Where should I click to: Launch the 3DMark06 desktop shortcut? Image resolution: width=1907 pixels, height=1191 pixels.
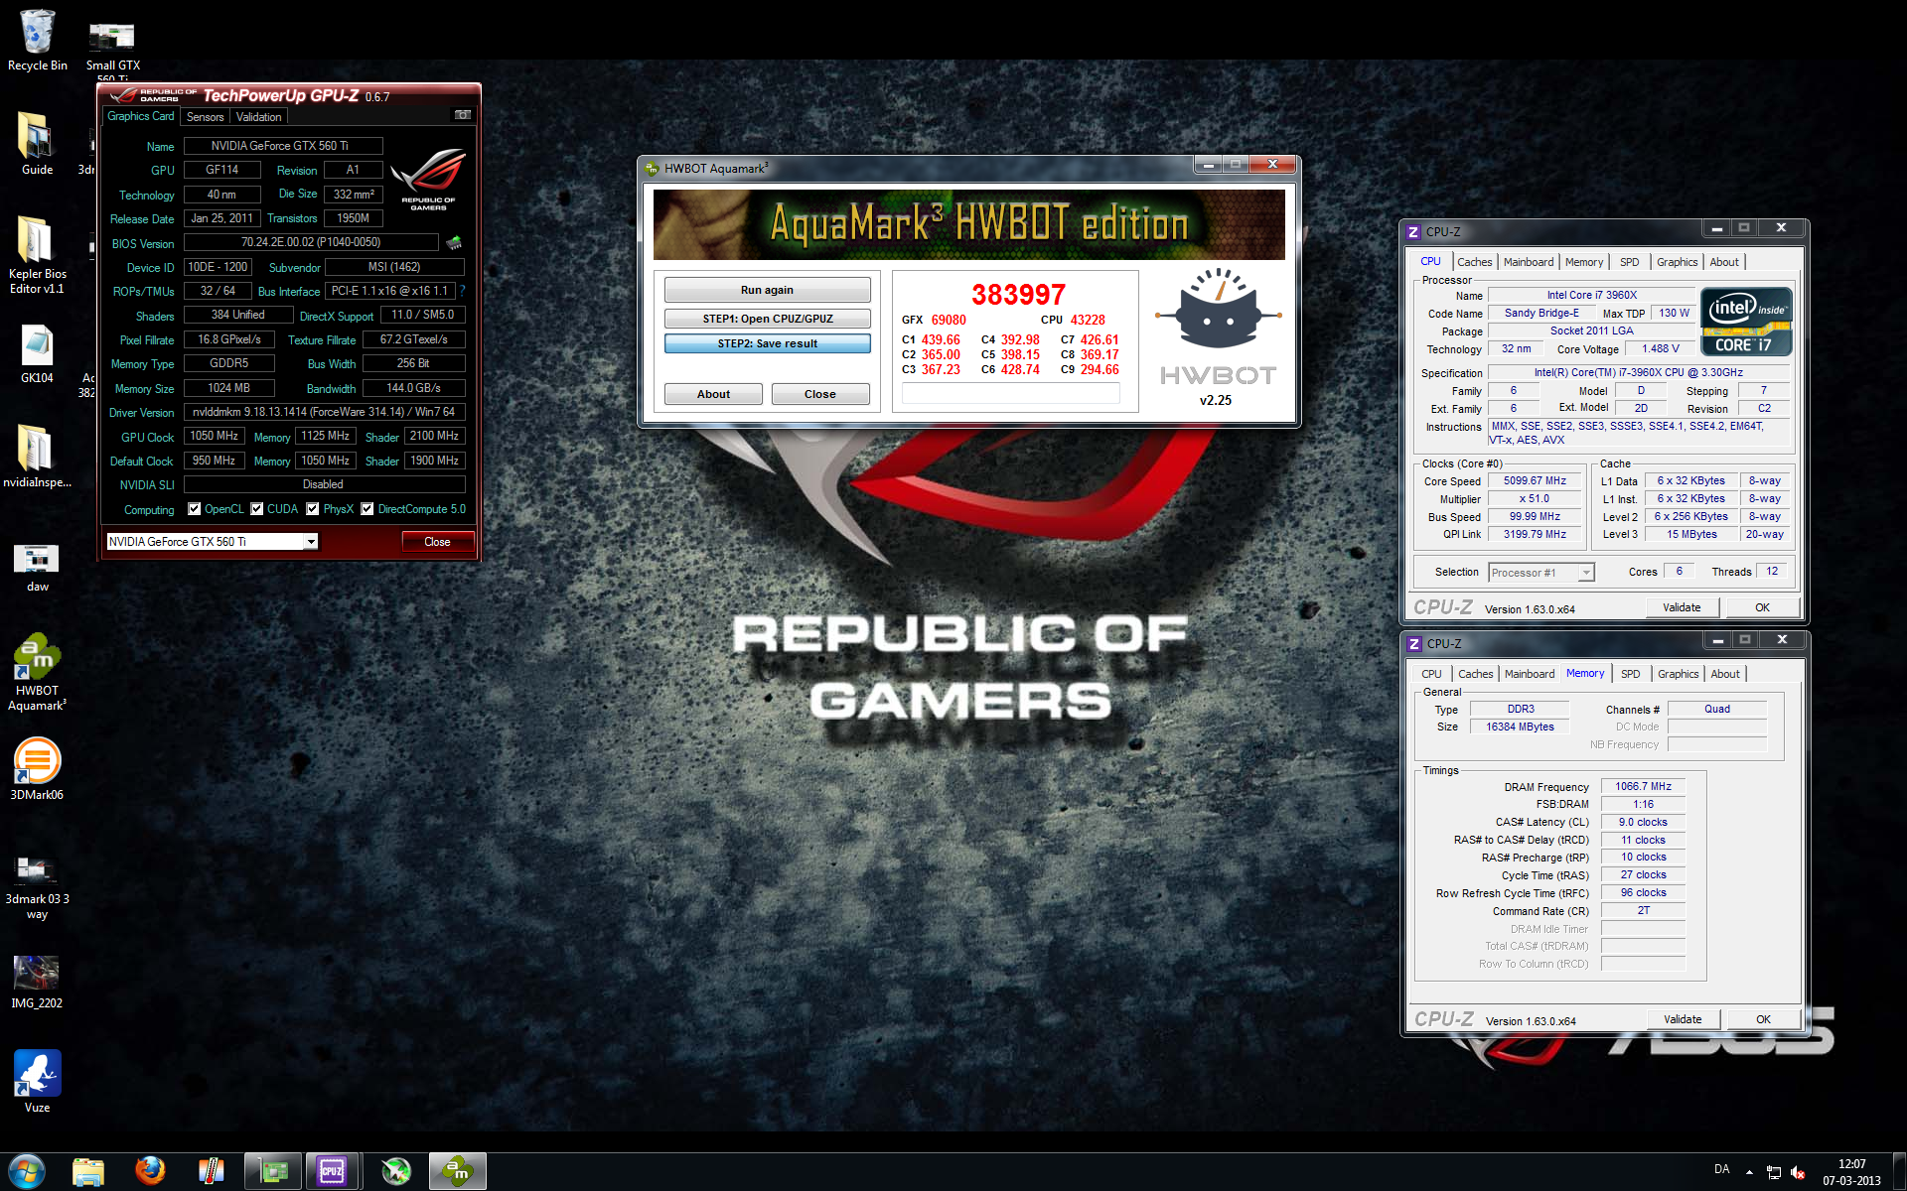(37, 769)
